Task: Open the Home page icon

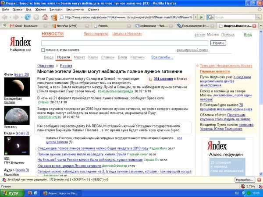Action: [x=45, y=17]
